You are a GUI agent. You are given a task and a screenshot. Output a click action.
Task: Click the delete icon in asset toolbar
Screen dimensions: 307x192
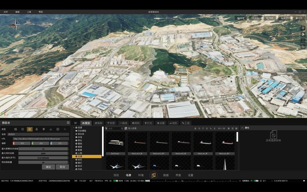195,129
